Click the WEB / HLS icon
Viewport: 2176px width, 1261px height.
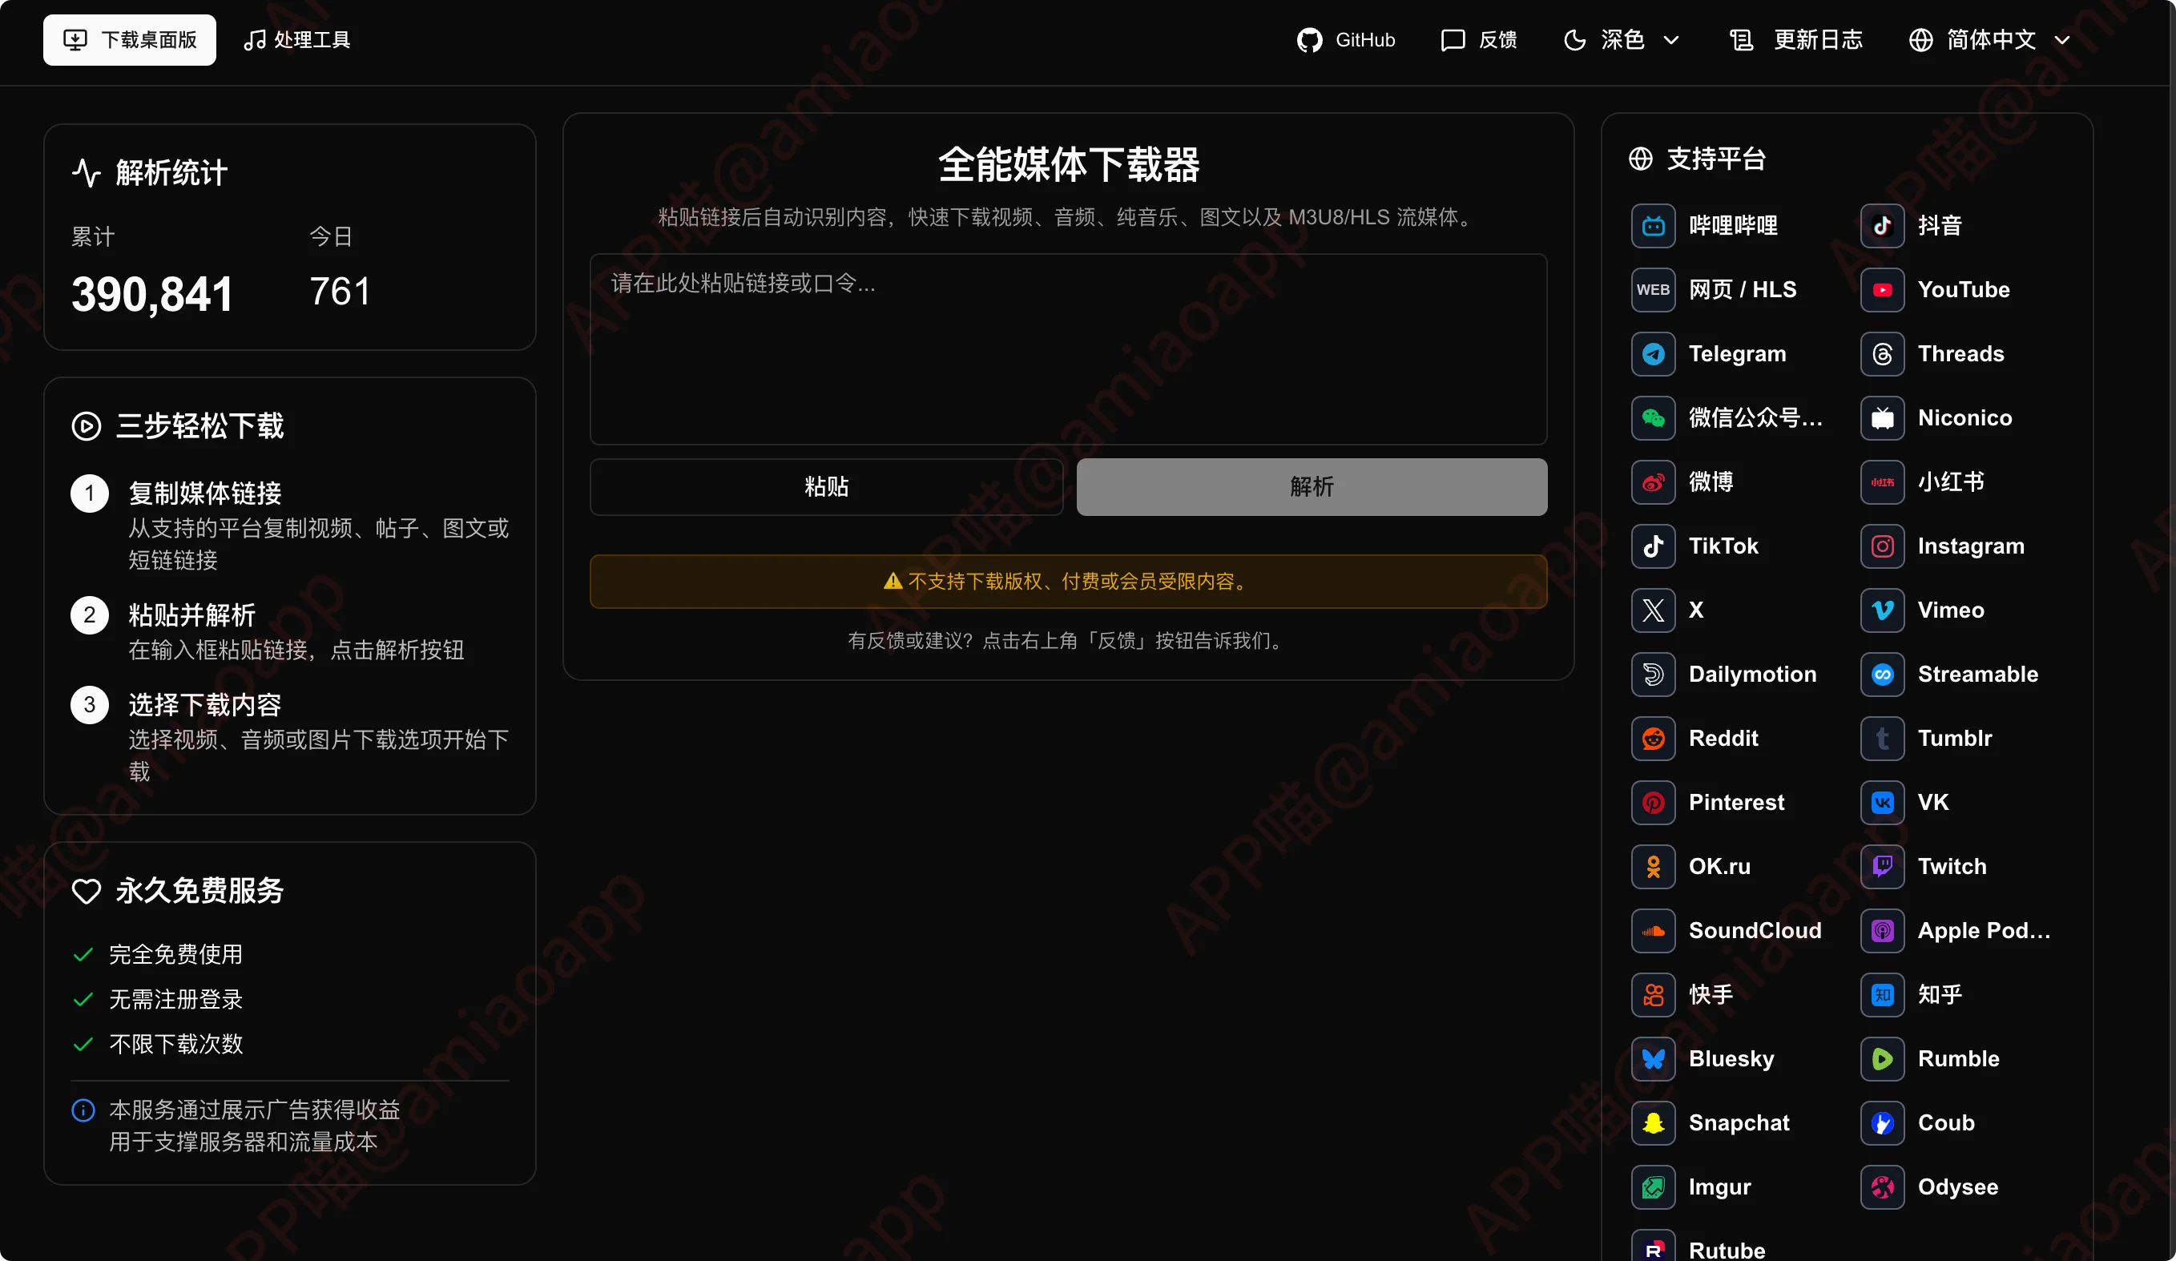pyautogui.click(x=1653, y=289)
